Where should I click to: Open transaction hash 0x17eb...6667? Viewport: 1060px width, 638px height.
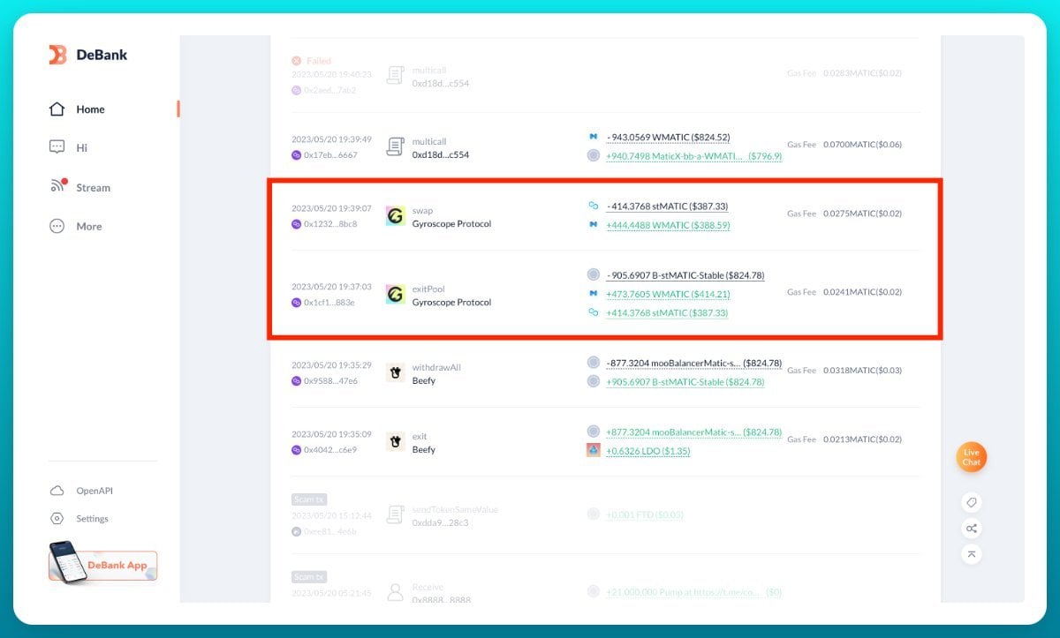pos(330,154)
